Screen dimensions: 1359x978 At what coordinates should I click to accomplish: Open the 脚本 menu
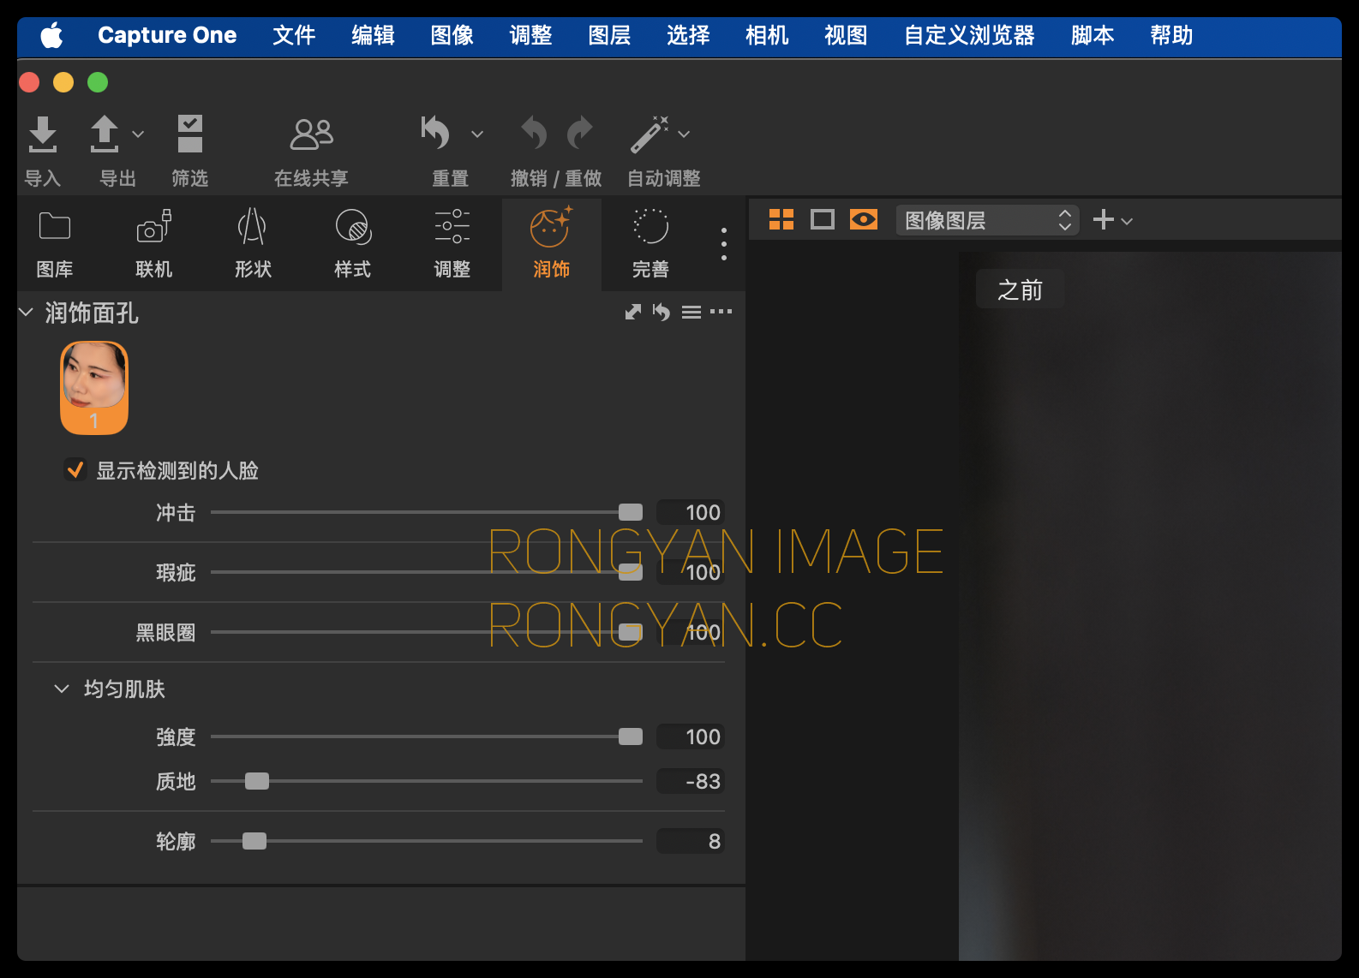[1093, 35]
